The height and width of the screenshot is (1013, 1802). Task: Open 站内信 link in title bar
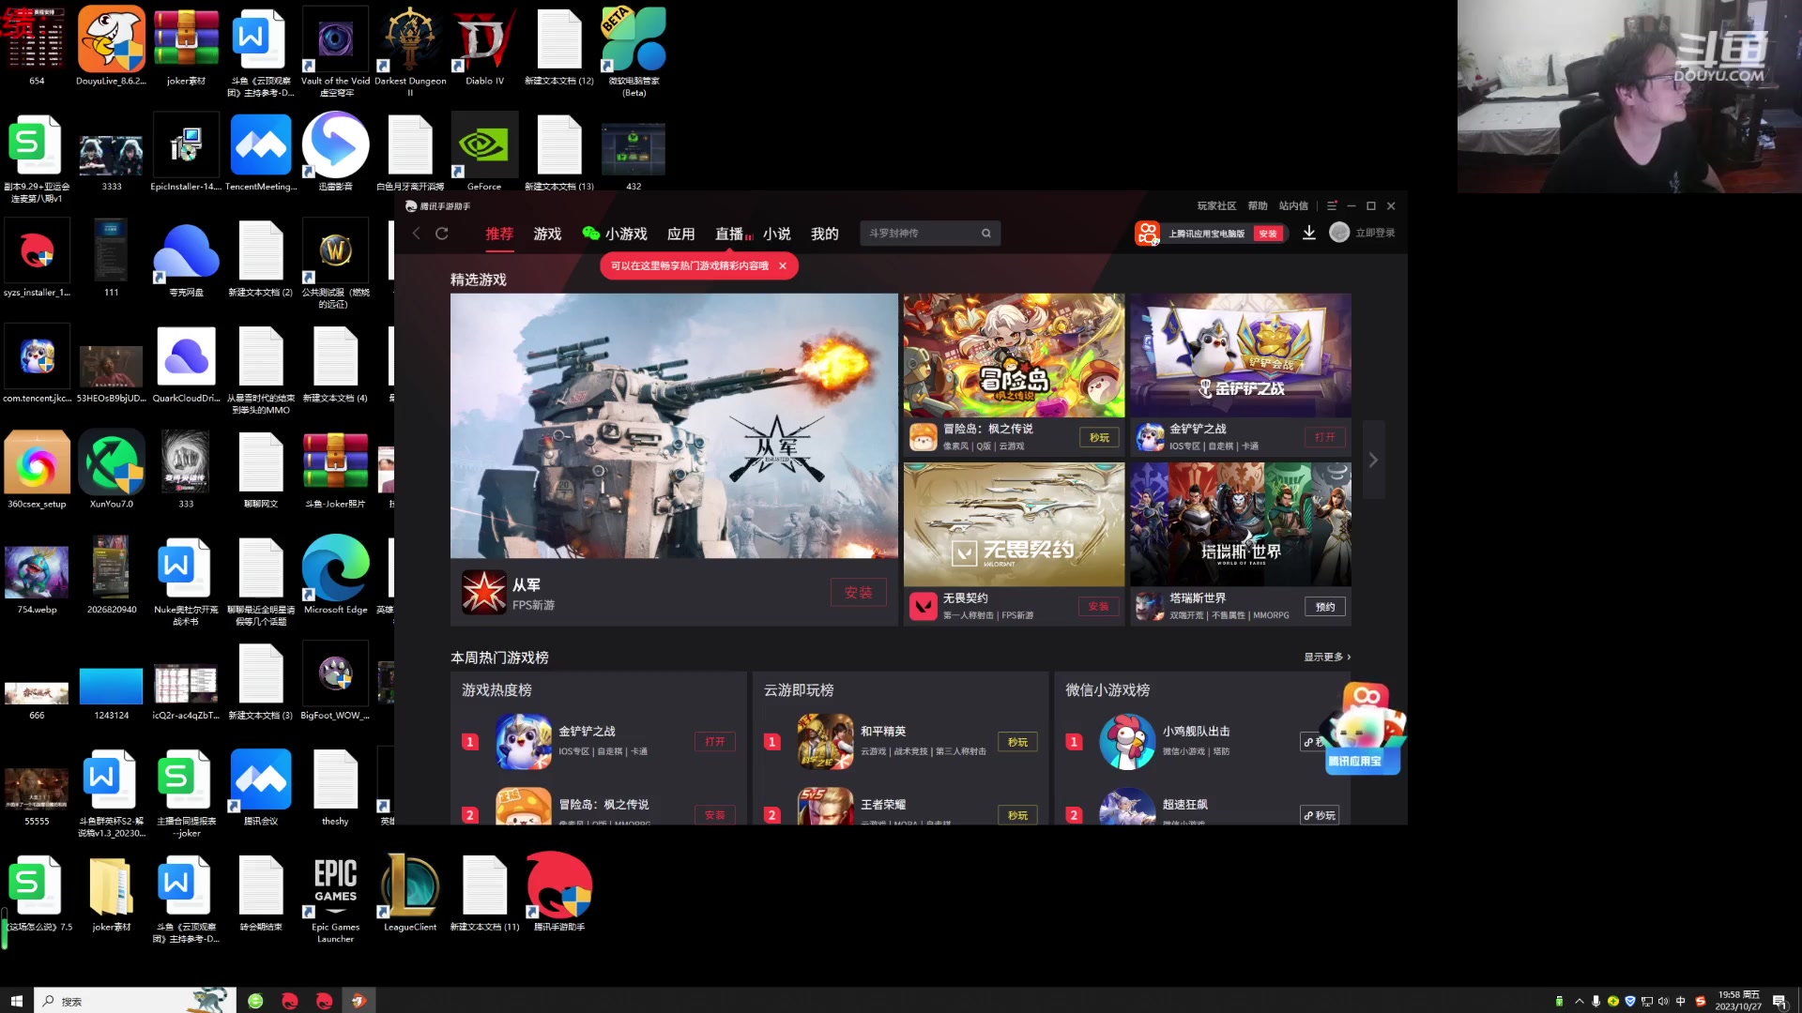pos(1293,205)
